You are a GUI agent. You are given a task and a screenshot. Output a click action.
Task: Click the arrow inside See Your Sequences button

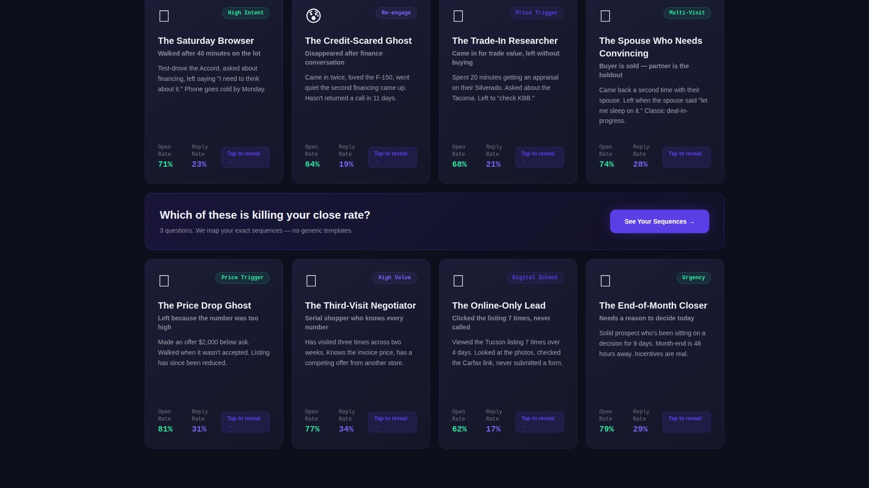coord(691,221)
